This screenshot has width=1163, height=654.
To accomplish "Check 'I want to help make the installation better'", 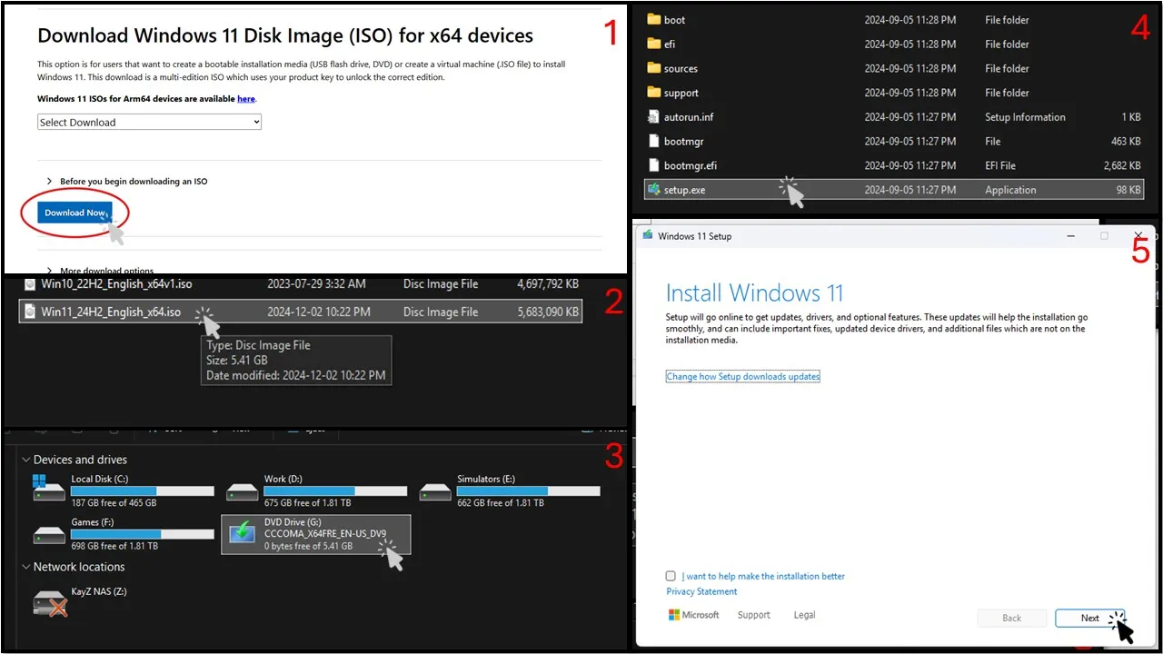I will 671,576.
